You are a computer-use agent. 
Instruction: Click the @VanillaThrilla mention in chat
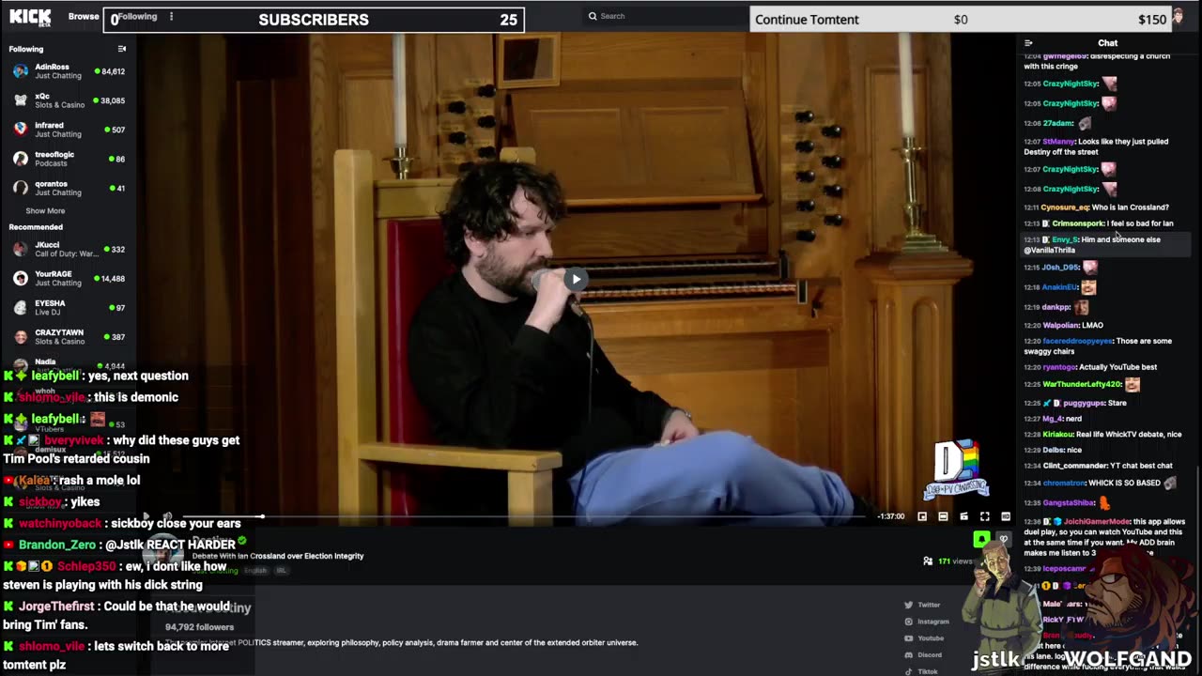click(x=1049, y=251)
